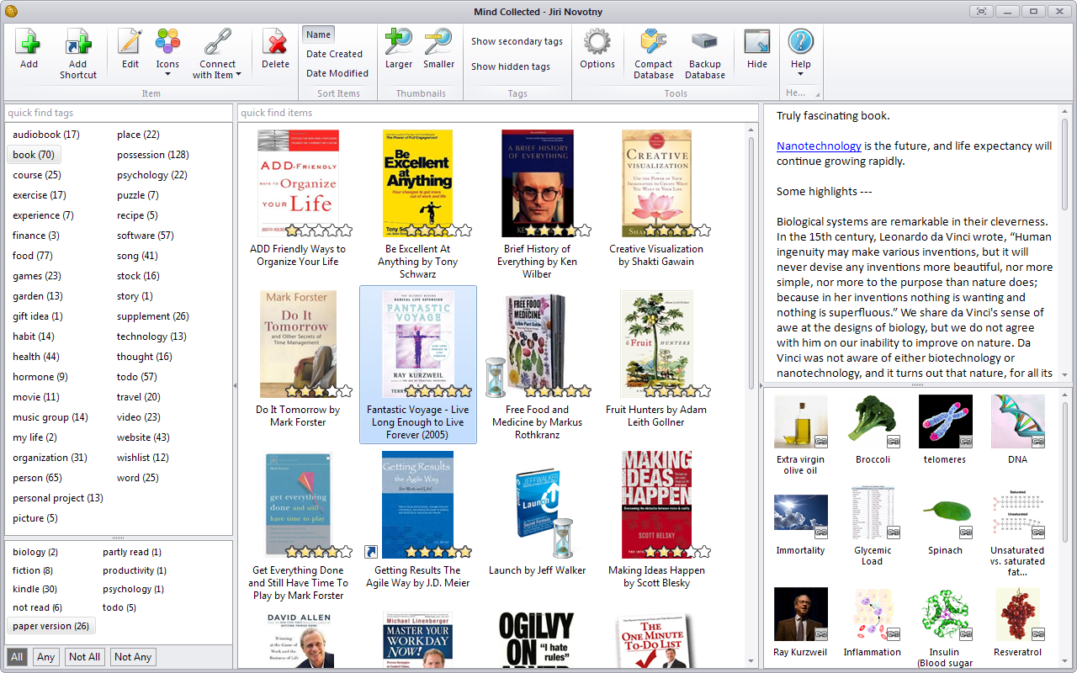1077x673 pixels.
Task: Click the application logo in the title bar
Action: click(11, 11)
